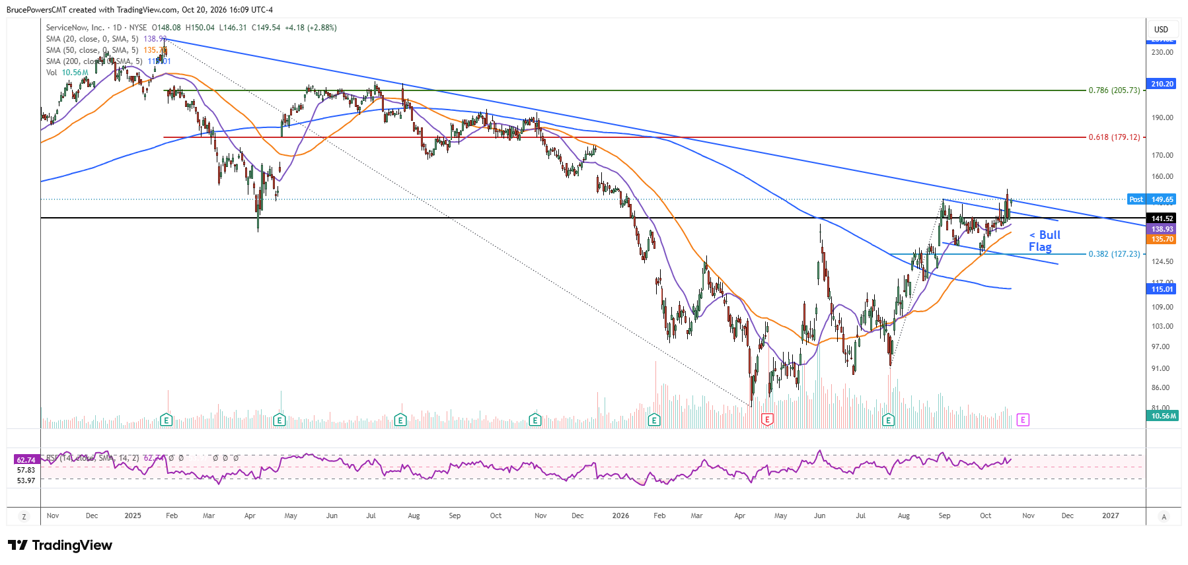
Task: Click the 2026 year label on the time axis
Action: [x=620, y=515]
